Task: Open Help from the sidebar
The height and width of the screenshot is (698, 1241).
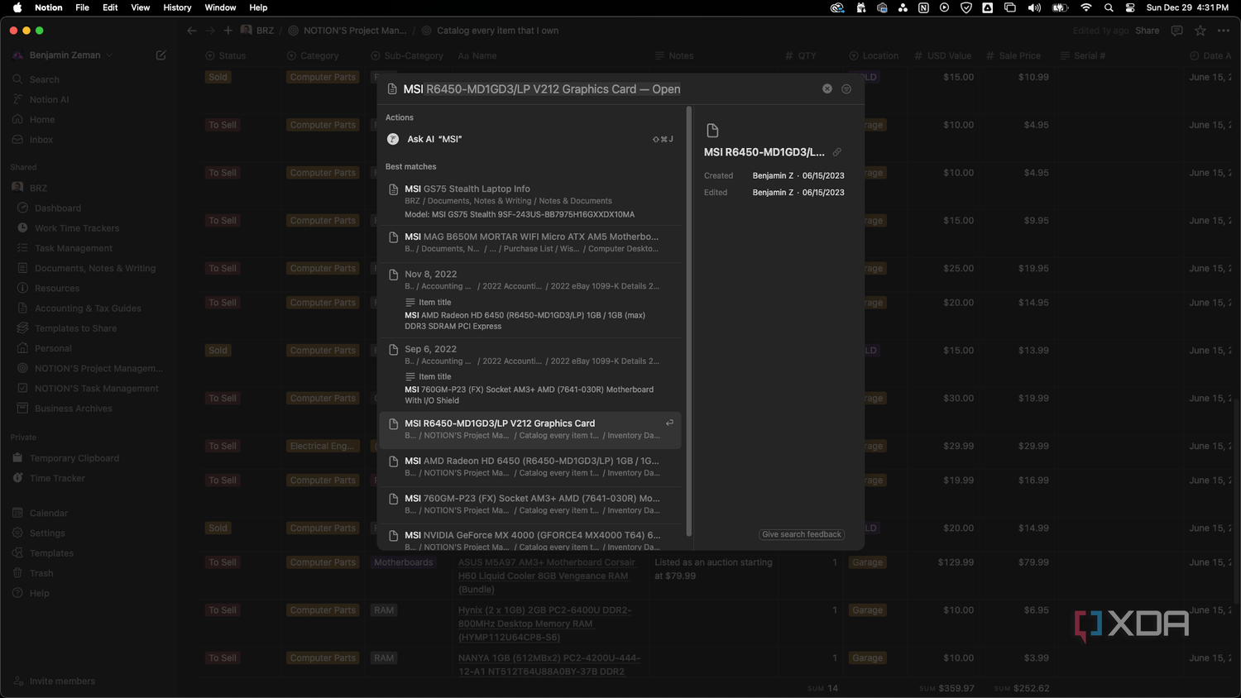Action: [x=39, y=593]
